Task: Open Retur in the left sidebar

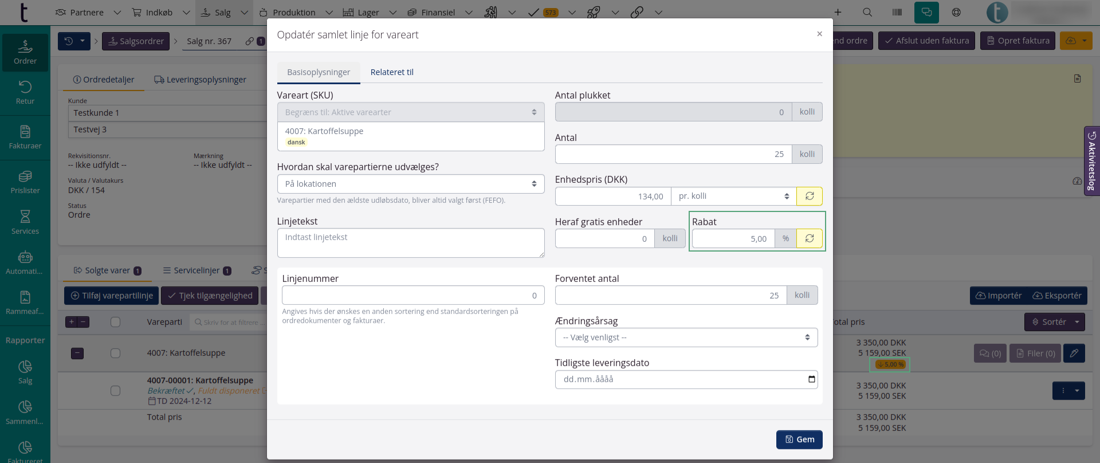Action: coord(25,92)
